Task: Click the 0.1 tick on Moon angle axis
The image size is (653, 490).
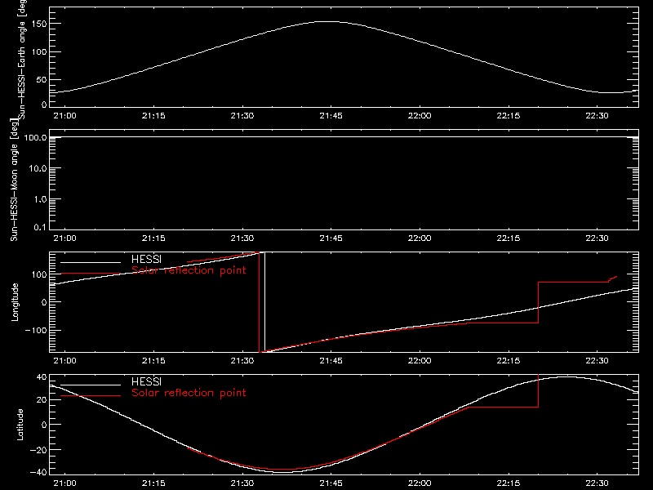Action: pos(40,227)
